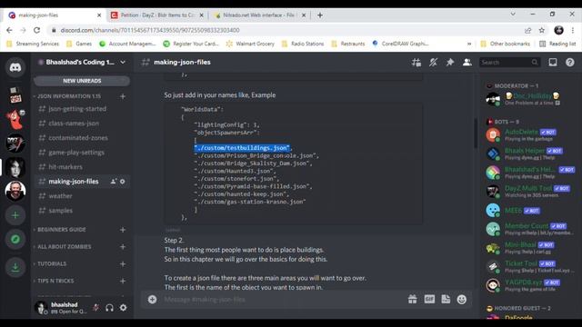Viewport: 582px width, 327px height.
Task: Open User Settings gear icon
Action: (x=124, y=307)
